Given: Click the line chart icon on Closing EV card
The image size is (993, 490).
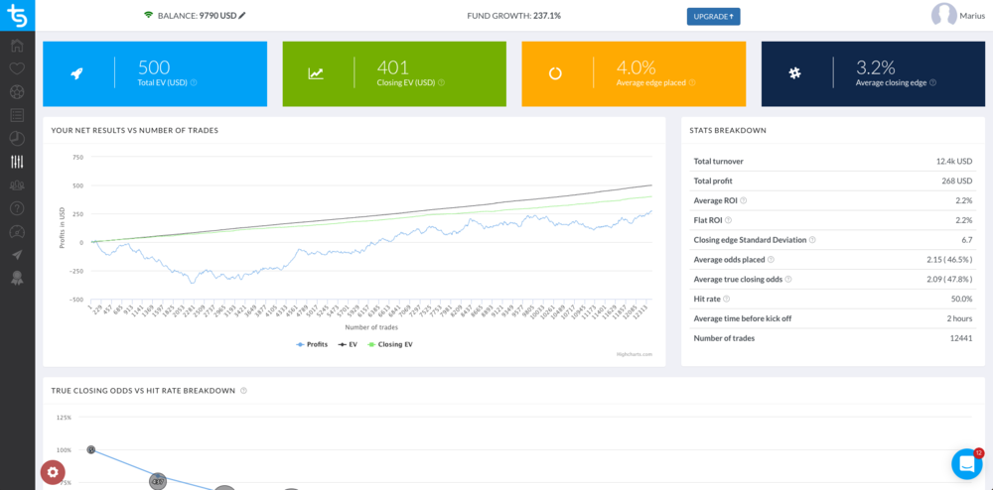Looking at the screenshot, I should (x=316, y=73).
